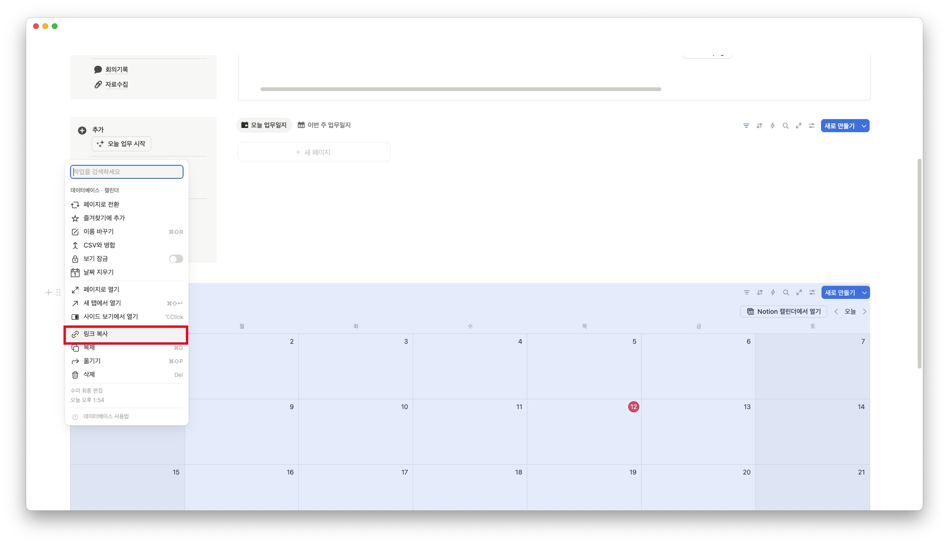949x545 pixels.
Task: Expand calendar to full page icon
Action: pyautogui.click(x=799, y=292)
